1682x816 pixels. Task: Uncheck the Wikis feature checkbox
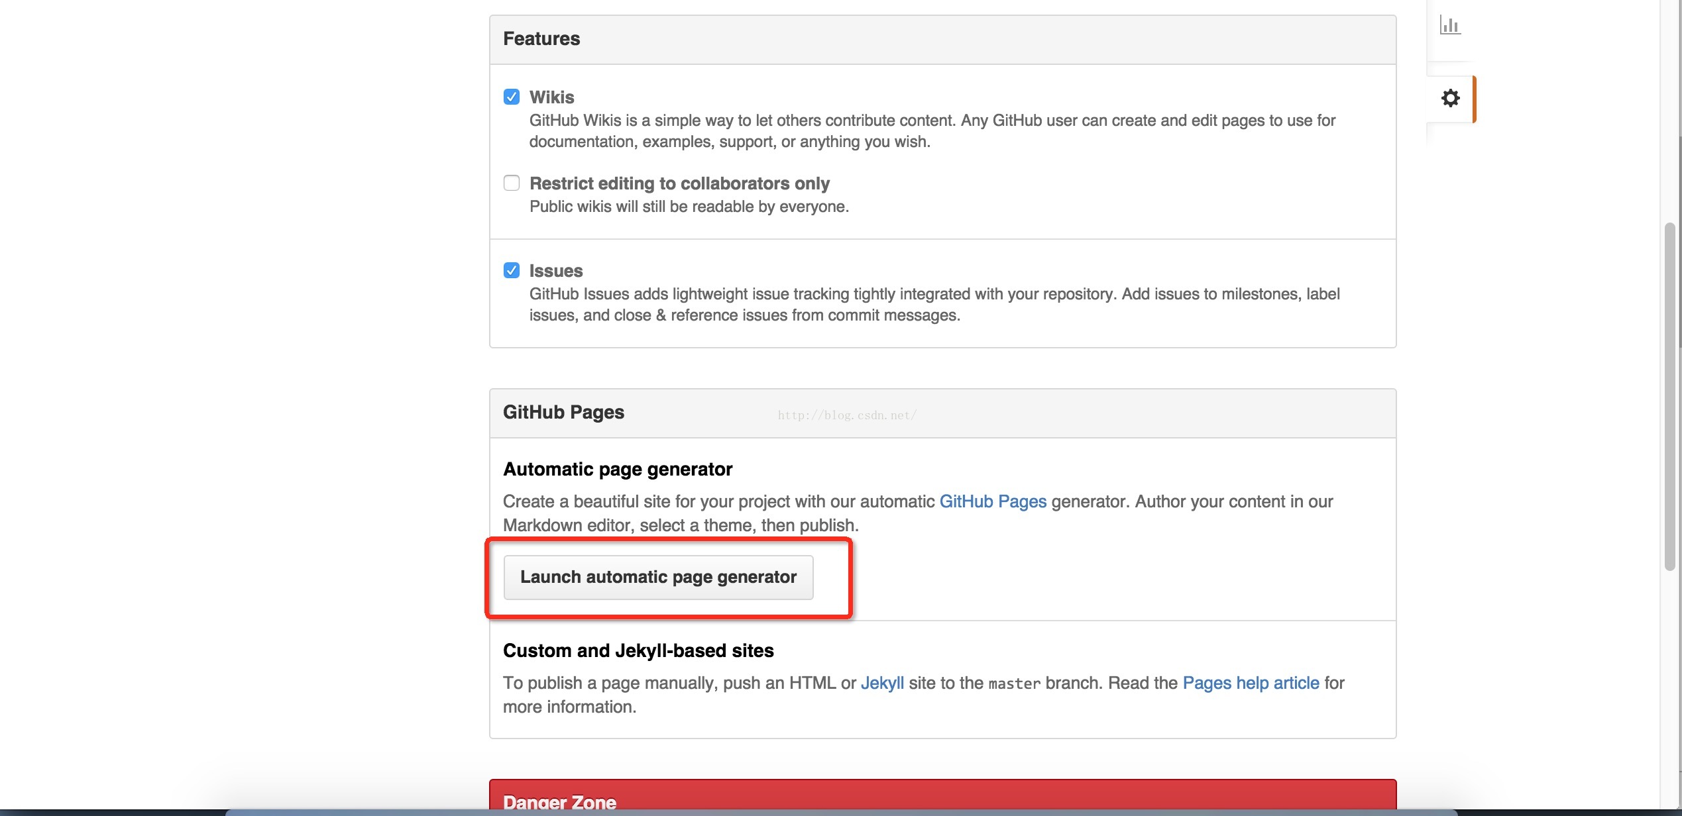point(512,97)
